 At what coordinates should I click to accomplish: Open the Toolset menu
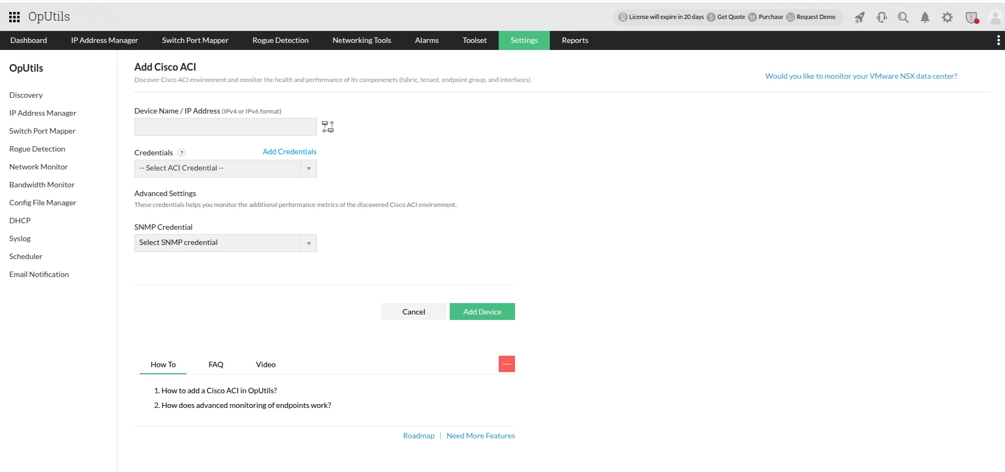[x=475, y=40]
